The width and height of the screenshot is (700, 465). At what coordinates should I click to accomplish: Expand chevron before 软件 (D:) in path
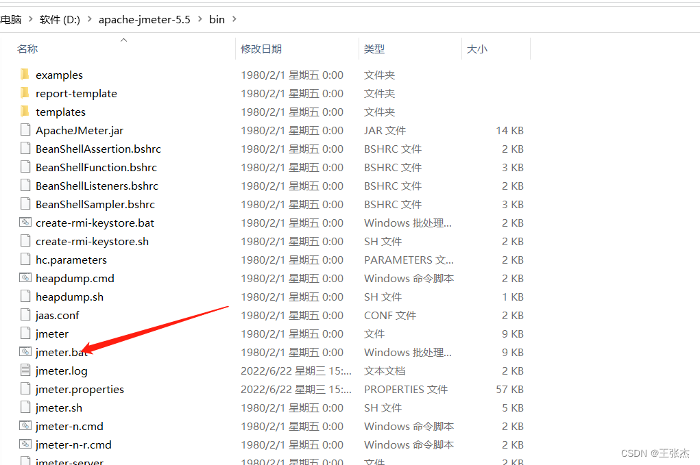click(31, 19)
